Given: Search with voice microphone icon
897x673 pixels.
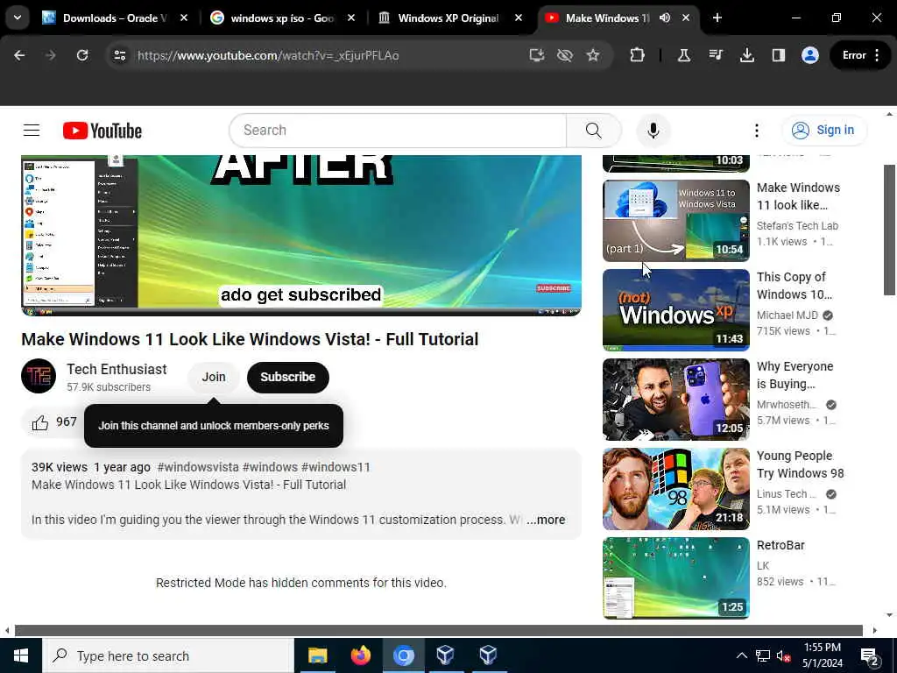Looking at the screenshot, I should (653, 131).
